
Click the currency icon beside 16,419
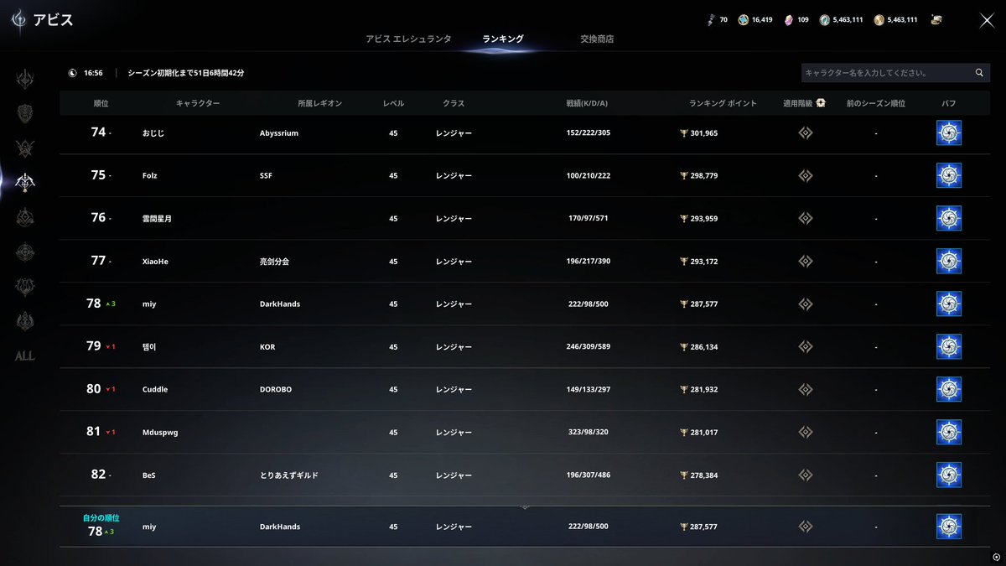(743, 19)
